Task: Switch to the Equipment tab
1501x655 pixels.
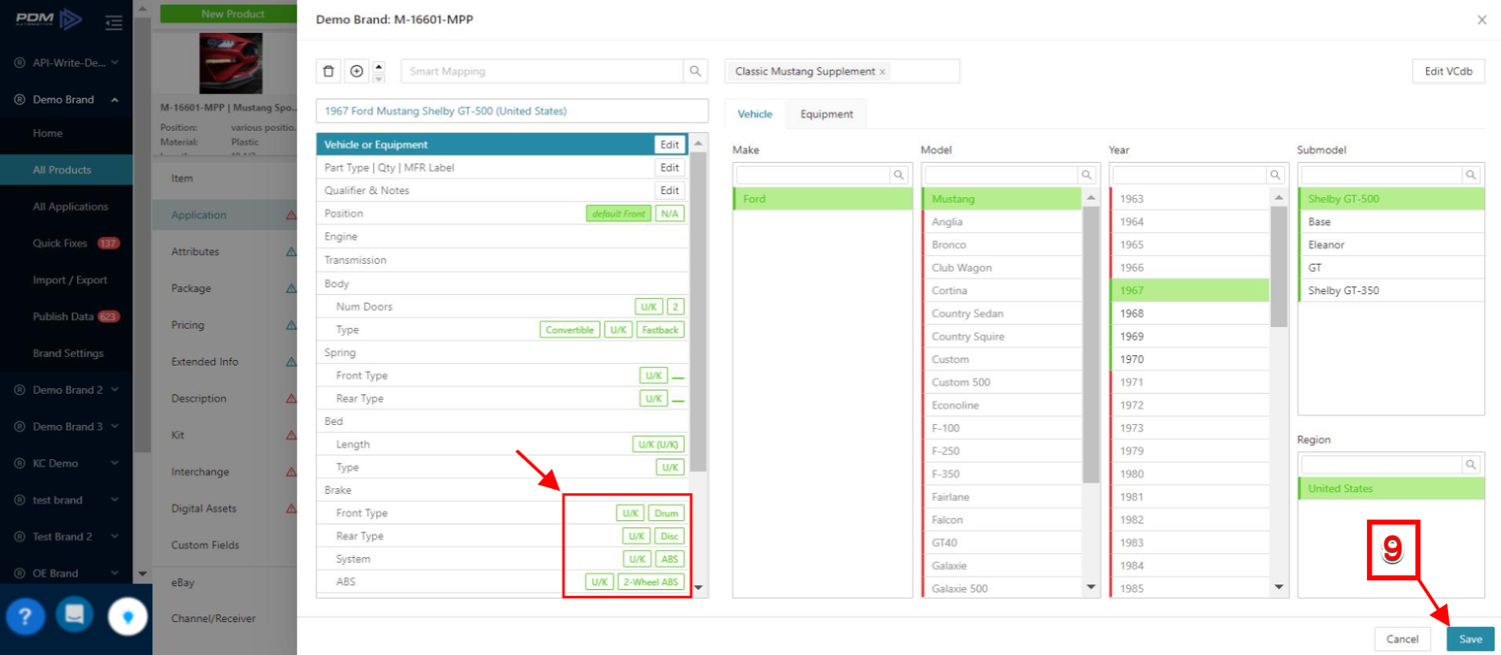Action: coord(826,114)
